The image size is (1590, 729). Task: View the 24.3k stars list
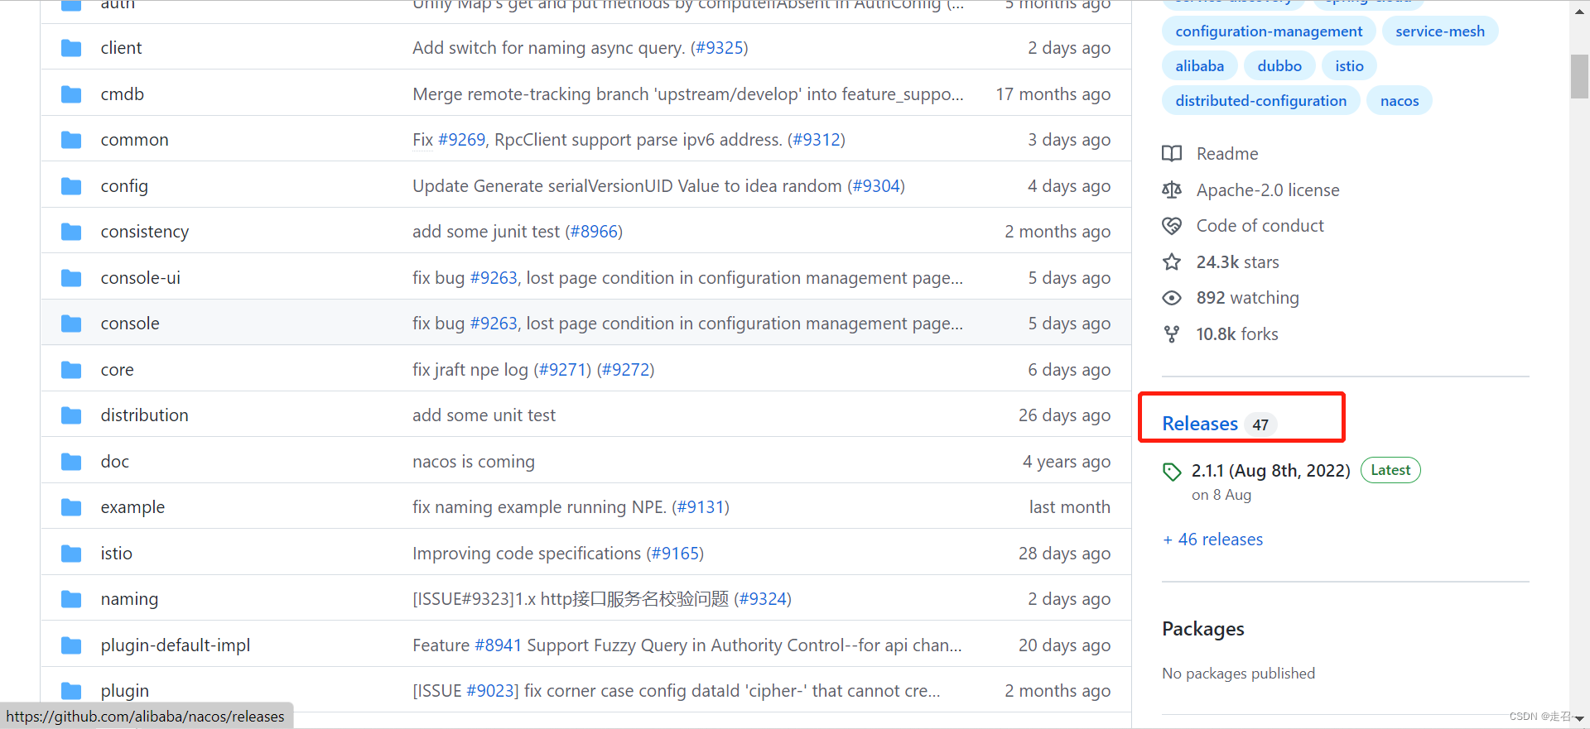point(1237,262)
